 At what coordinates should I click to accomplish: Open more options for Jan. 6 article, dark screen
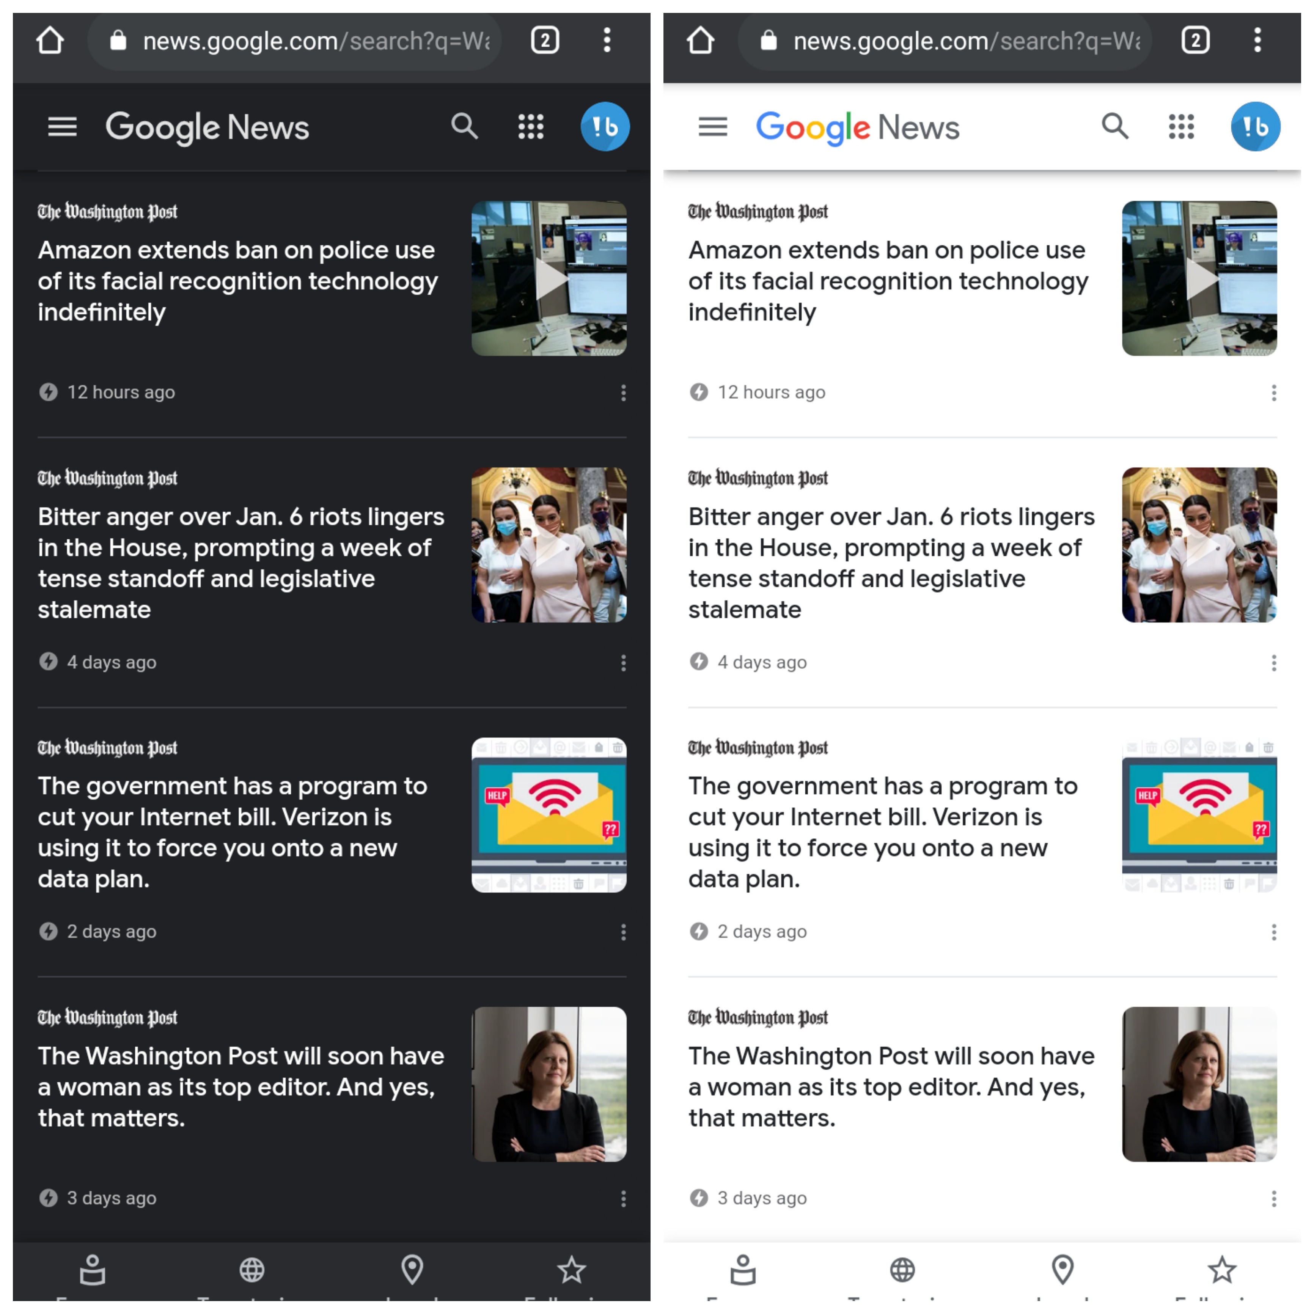click(623, 662)
